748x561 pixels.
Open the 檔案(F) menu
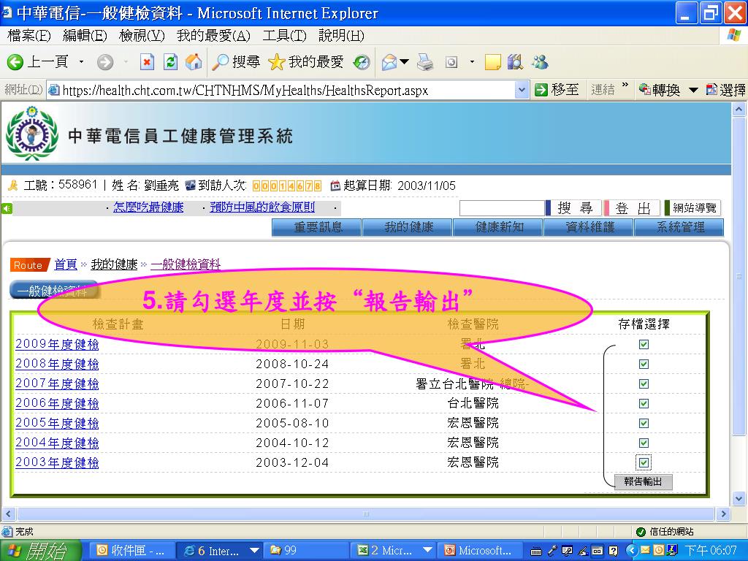point(29,36)
